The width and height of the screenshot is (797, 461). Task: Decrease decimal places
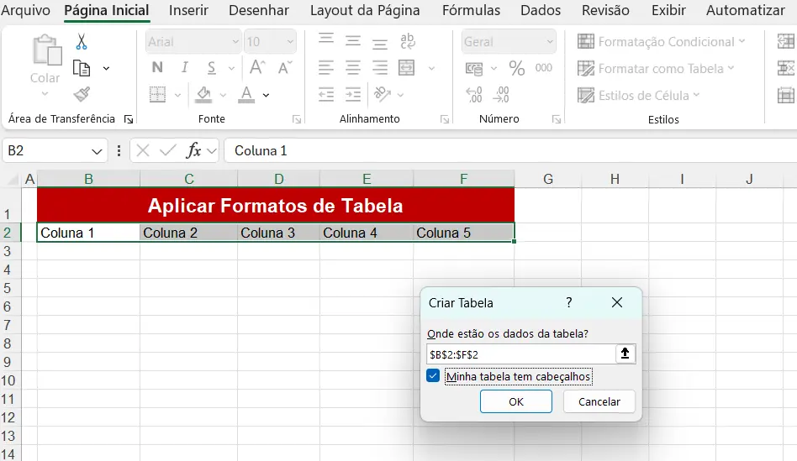coord(501,94)
